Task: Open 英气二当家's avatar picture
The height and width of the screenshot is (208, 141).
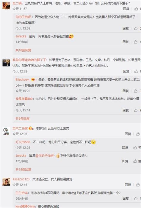Action: (6, 131)
